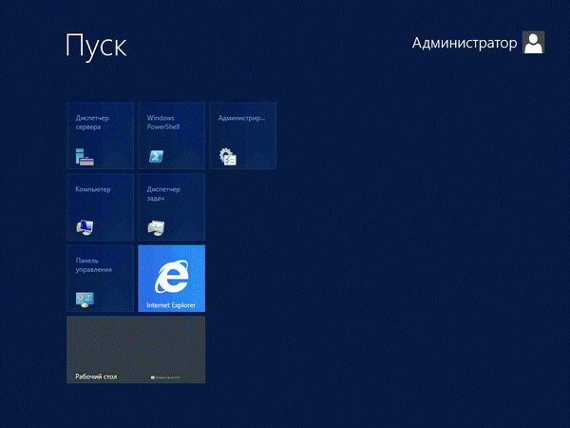Click the Internet Explorer "e" logo
Viewport: 570px width, 428px height.
(x=171, y=277)
